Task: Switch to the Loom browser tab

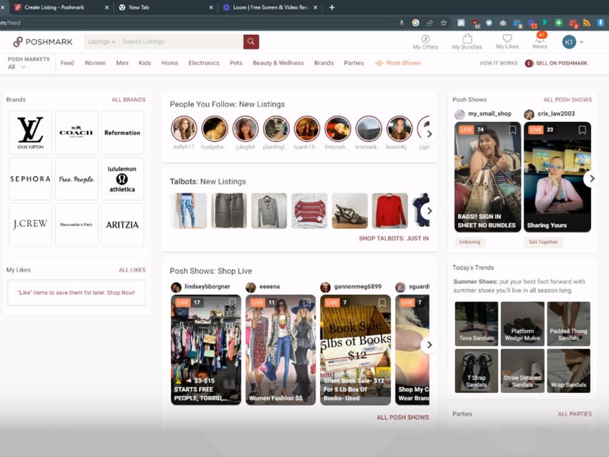Action: [x=271, y=7]
